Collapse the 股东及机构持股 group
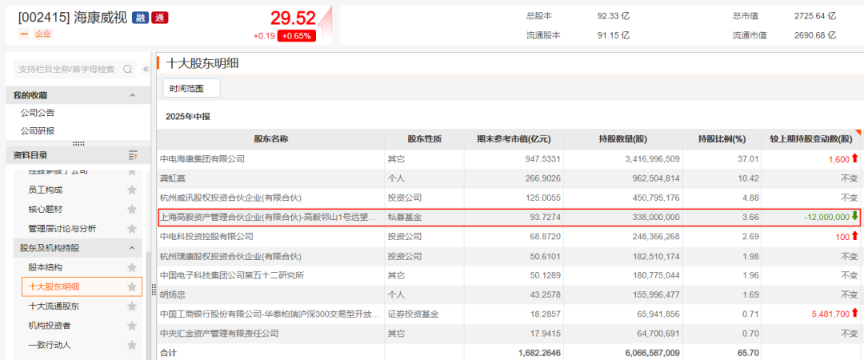864x360 pixels. (133, 248)
